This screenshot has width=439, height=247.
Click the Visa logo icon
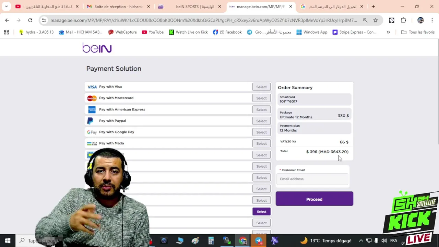point(92,87)
